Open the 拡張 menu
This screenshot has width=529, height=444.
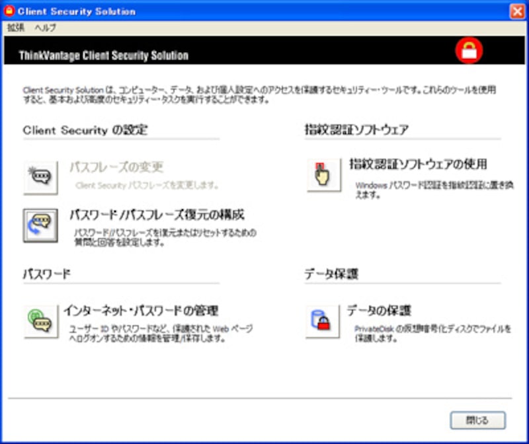click(15, 28)
